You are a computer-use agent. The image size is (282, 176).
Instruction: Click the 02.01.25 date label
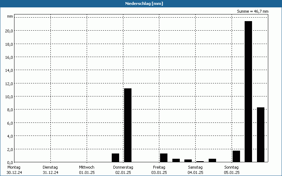click(x=123, y=172)
